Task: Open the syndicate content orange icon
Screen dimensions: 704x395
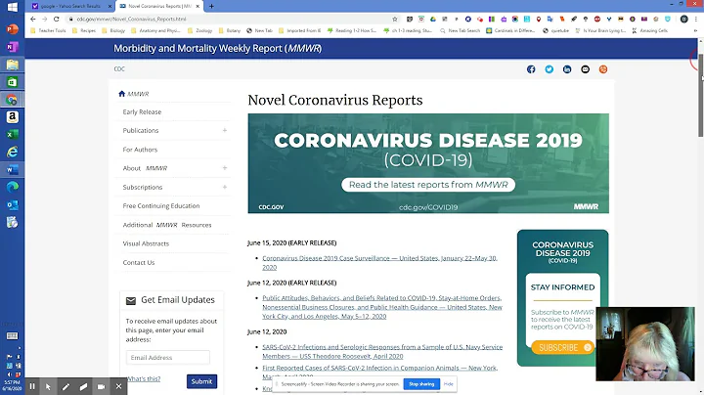Action: pyautogui.click(x=603, y=69)
